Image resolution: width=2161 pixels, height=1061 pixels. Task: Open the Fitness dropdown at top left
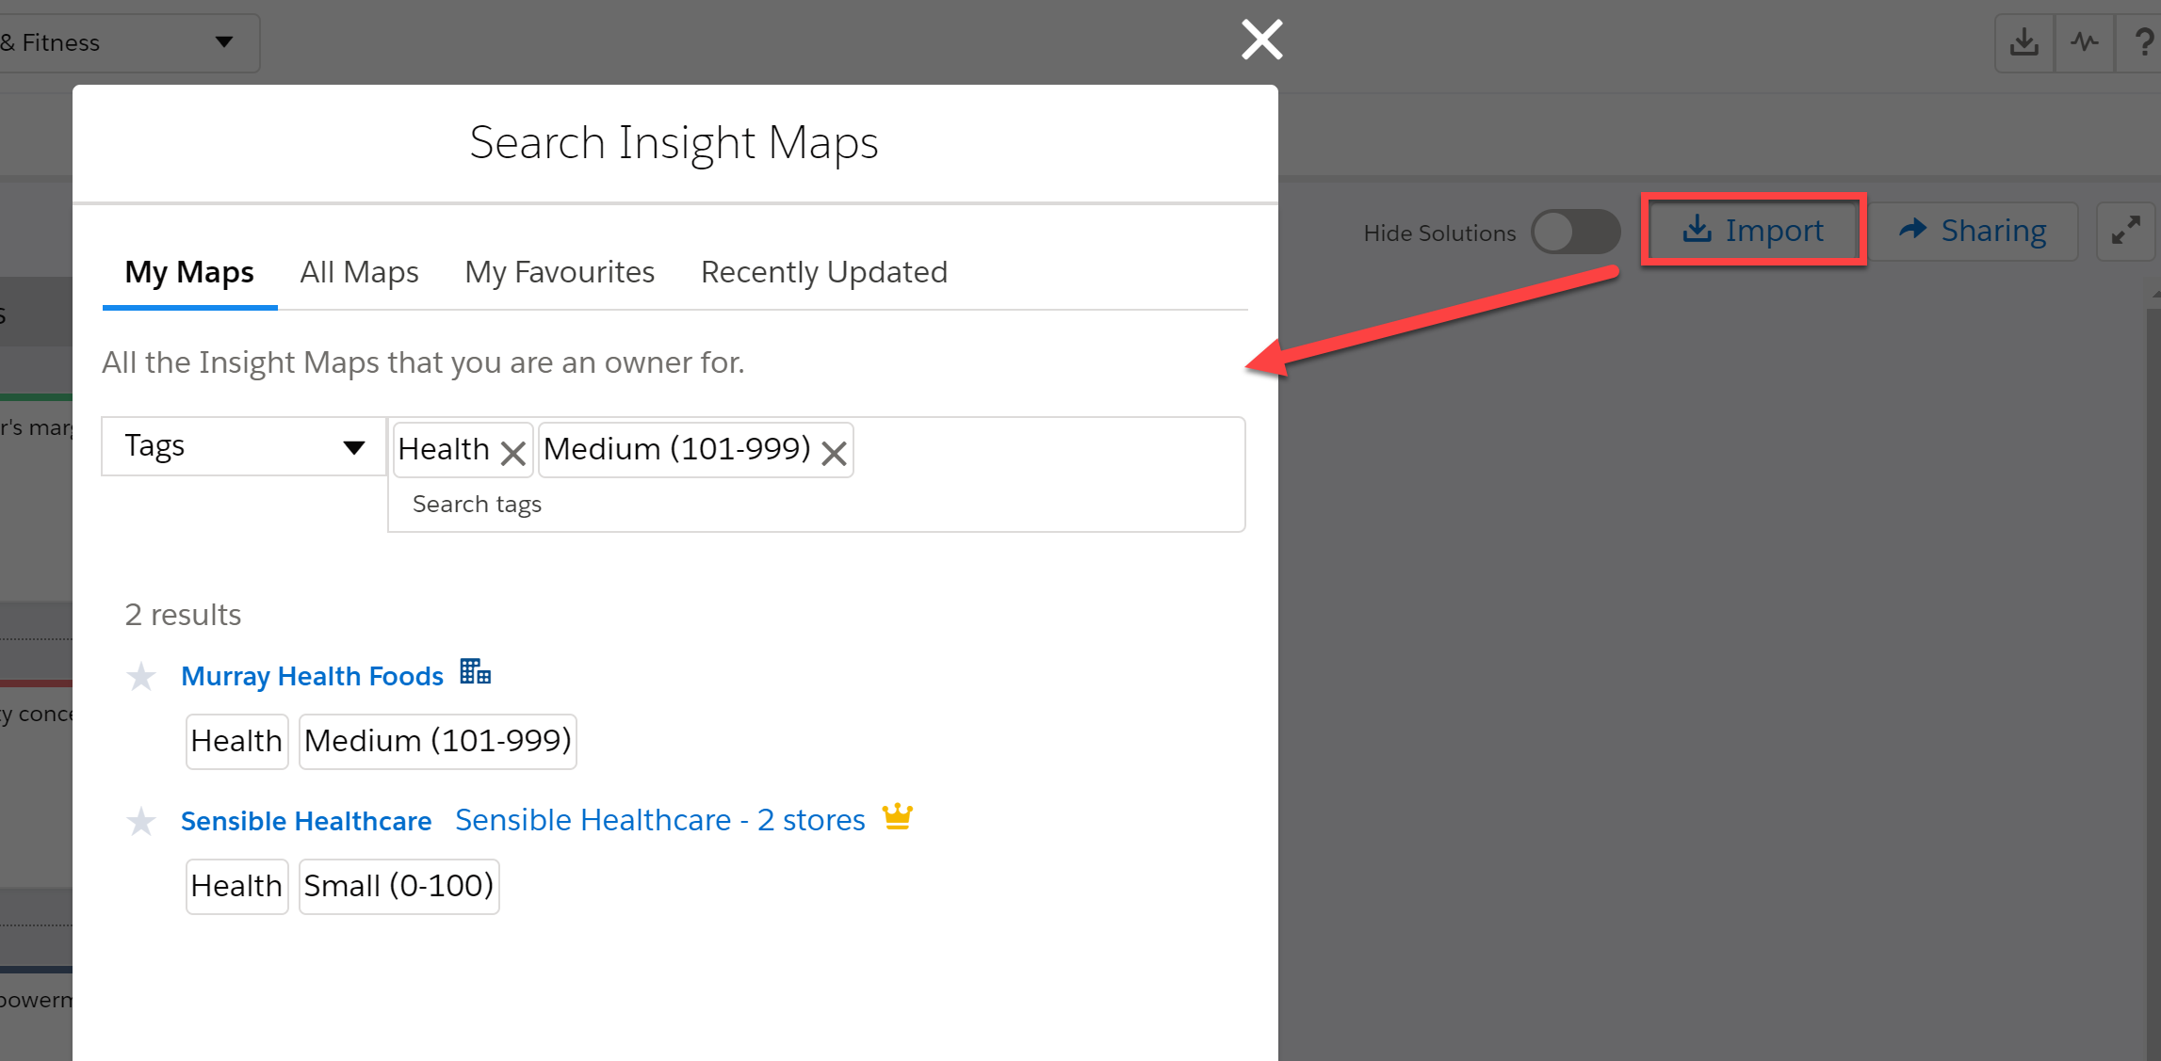click(129, 42)
